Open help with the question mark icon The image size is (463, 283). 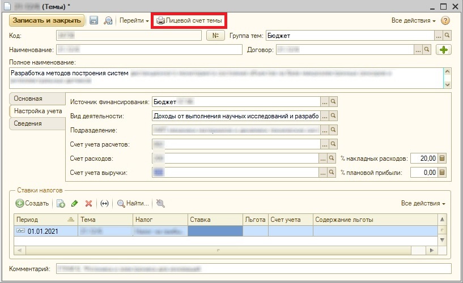click(x=445, y=20)
